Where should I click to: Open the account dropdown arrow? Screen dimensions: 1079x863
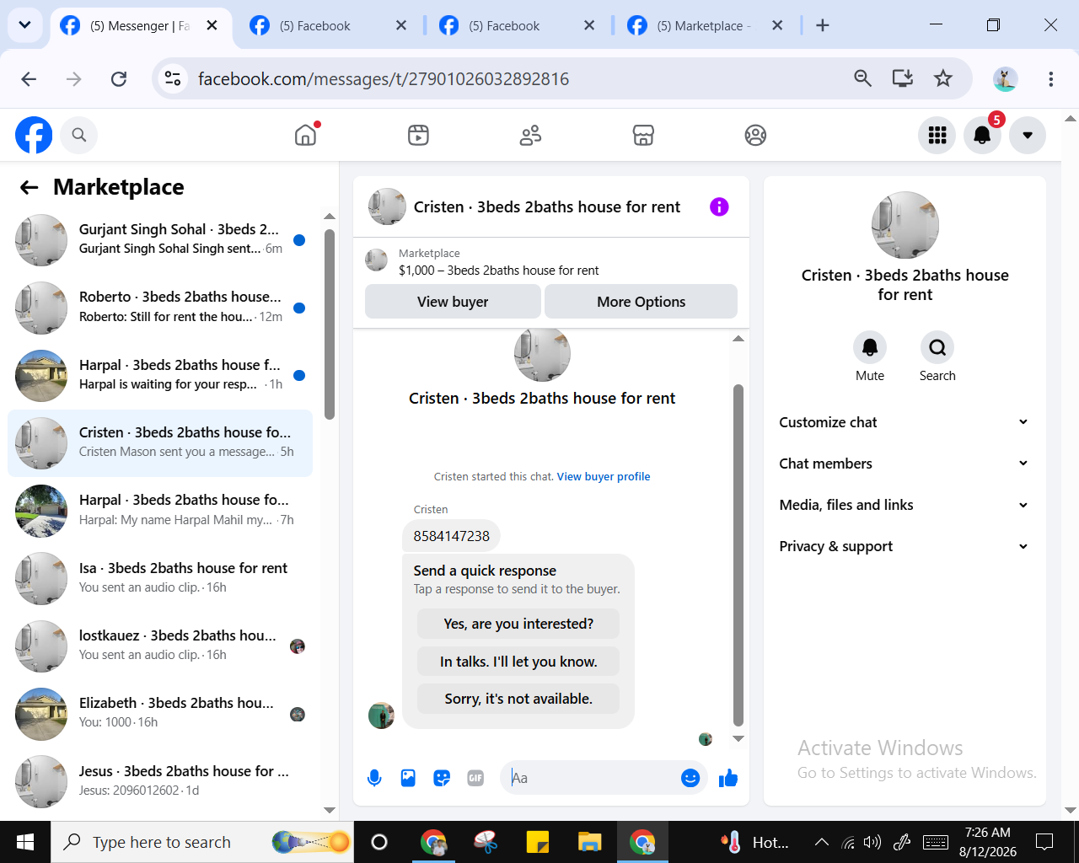[1028, 135]
